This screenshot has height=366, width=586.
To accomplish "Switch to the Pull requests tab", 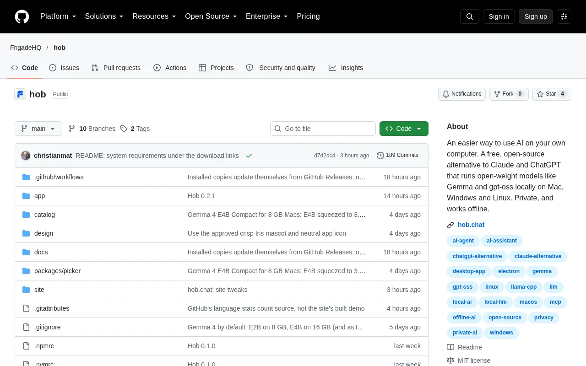I will [116, 68].
